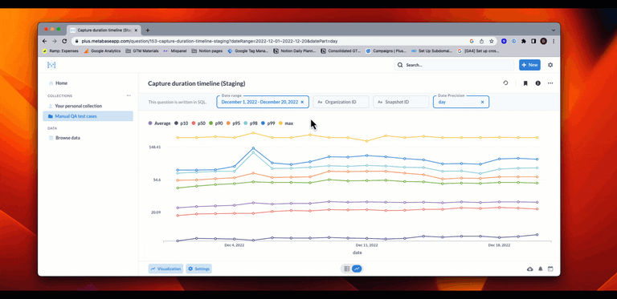Toggle the Chrome side panel icon
The width and height of the screenshot is (617, 299).
(x=533, y=41)
